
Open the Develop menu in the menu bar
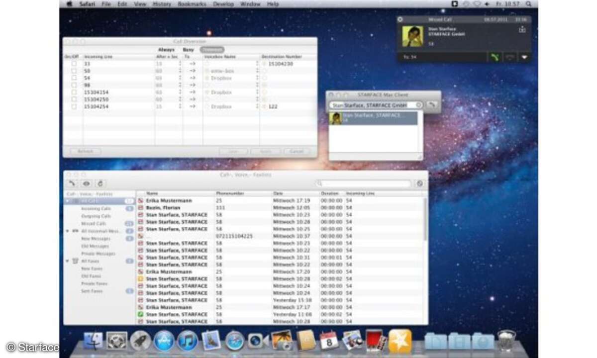[223, 4]
